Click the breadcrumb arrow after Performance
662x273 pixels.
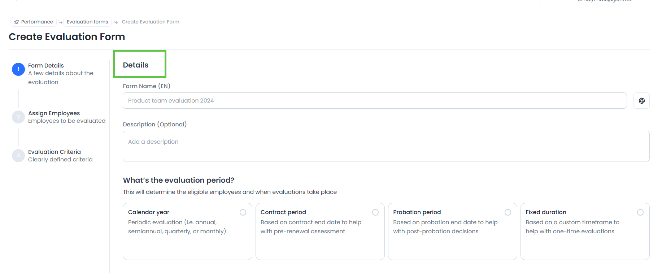(60, 22)
